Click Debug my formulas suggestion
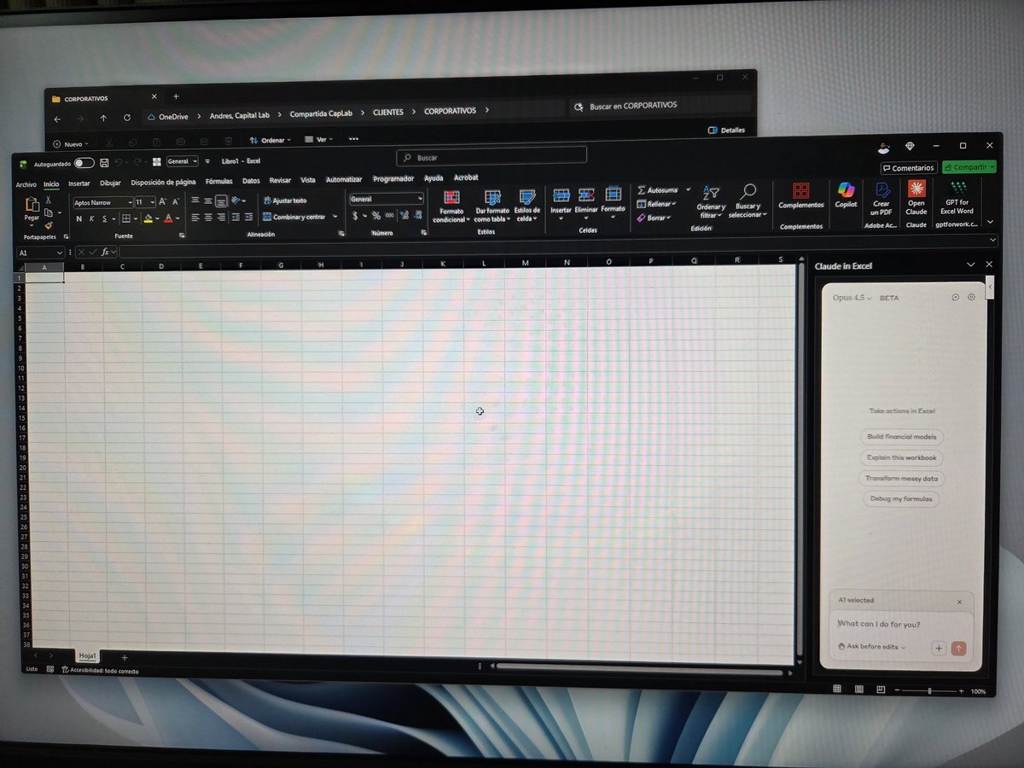Screen dimensions: 1024x768 point(901,499)
